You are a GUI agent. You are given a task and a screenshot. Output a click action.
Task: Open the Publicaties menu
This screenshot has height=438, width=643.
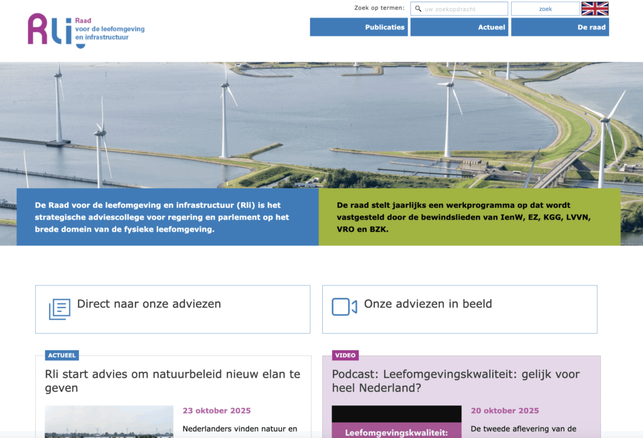coord(384,27)
